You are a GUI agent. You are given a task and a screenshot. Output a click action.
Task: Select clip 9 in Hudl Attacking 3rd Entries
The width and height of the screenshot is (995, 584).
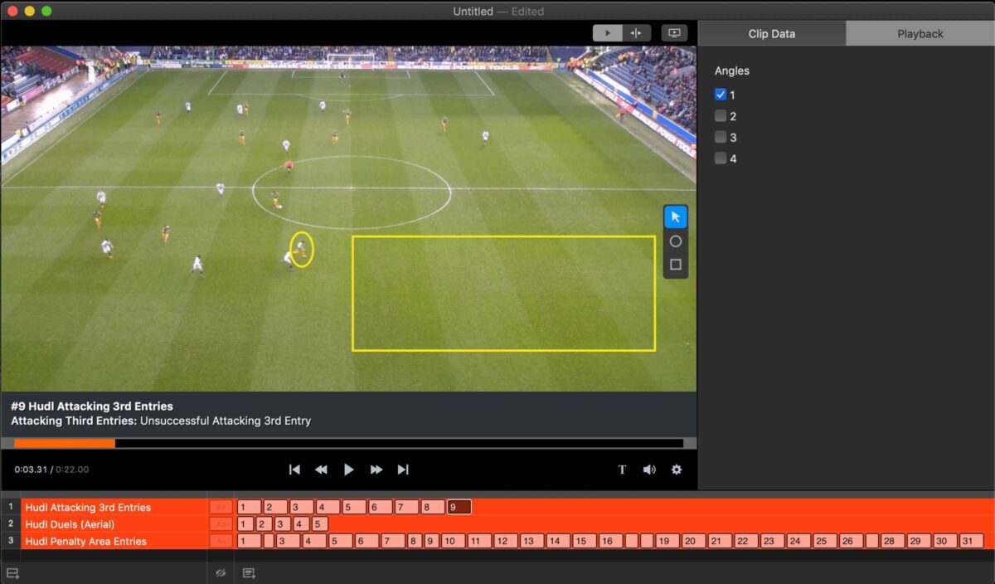click(x=458, y=507)
